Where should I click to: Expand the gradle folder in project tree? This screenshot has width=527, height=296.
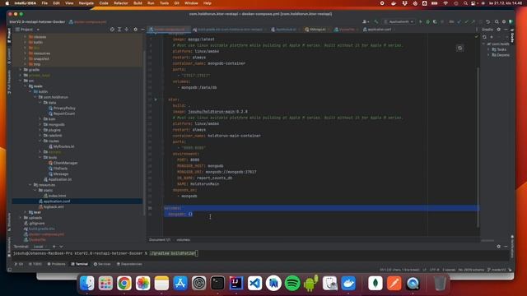point(21,70)
